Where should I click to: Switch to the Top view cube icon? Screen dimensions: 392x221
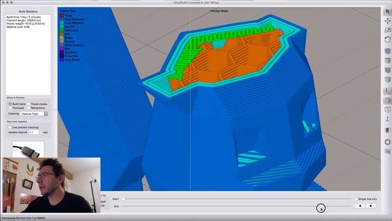[388, 61]
